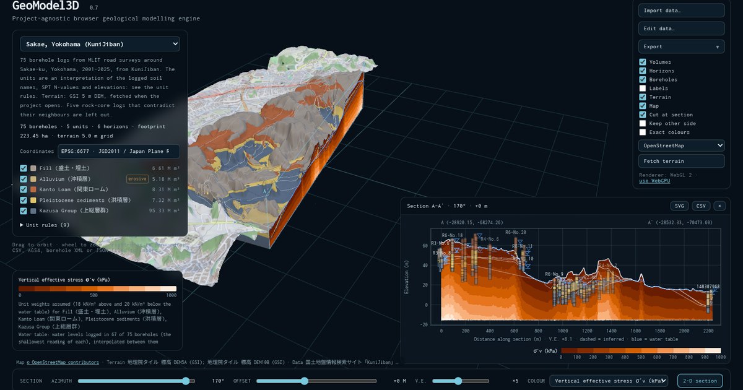Screen dimensions: 743x390
Task: Click the R6-No.20 borehole label
Action: click(x=516, y=232)
